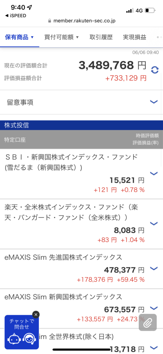Expand SBI 新興国株式インデックス fund details
The width and height of the screenshot is (163, 354).
coord(154,174)
